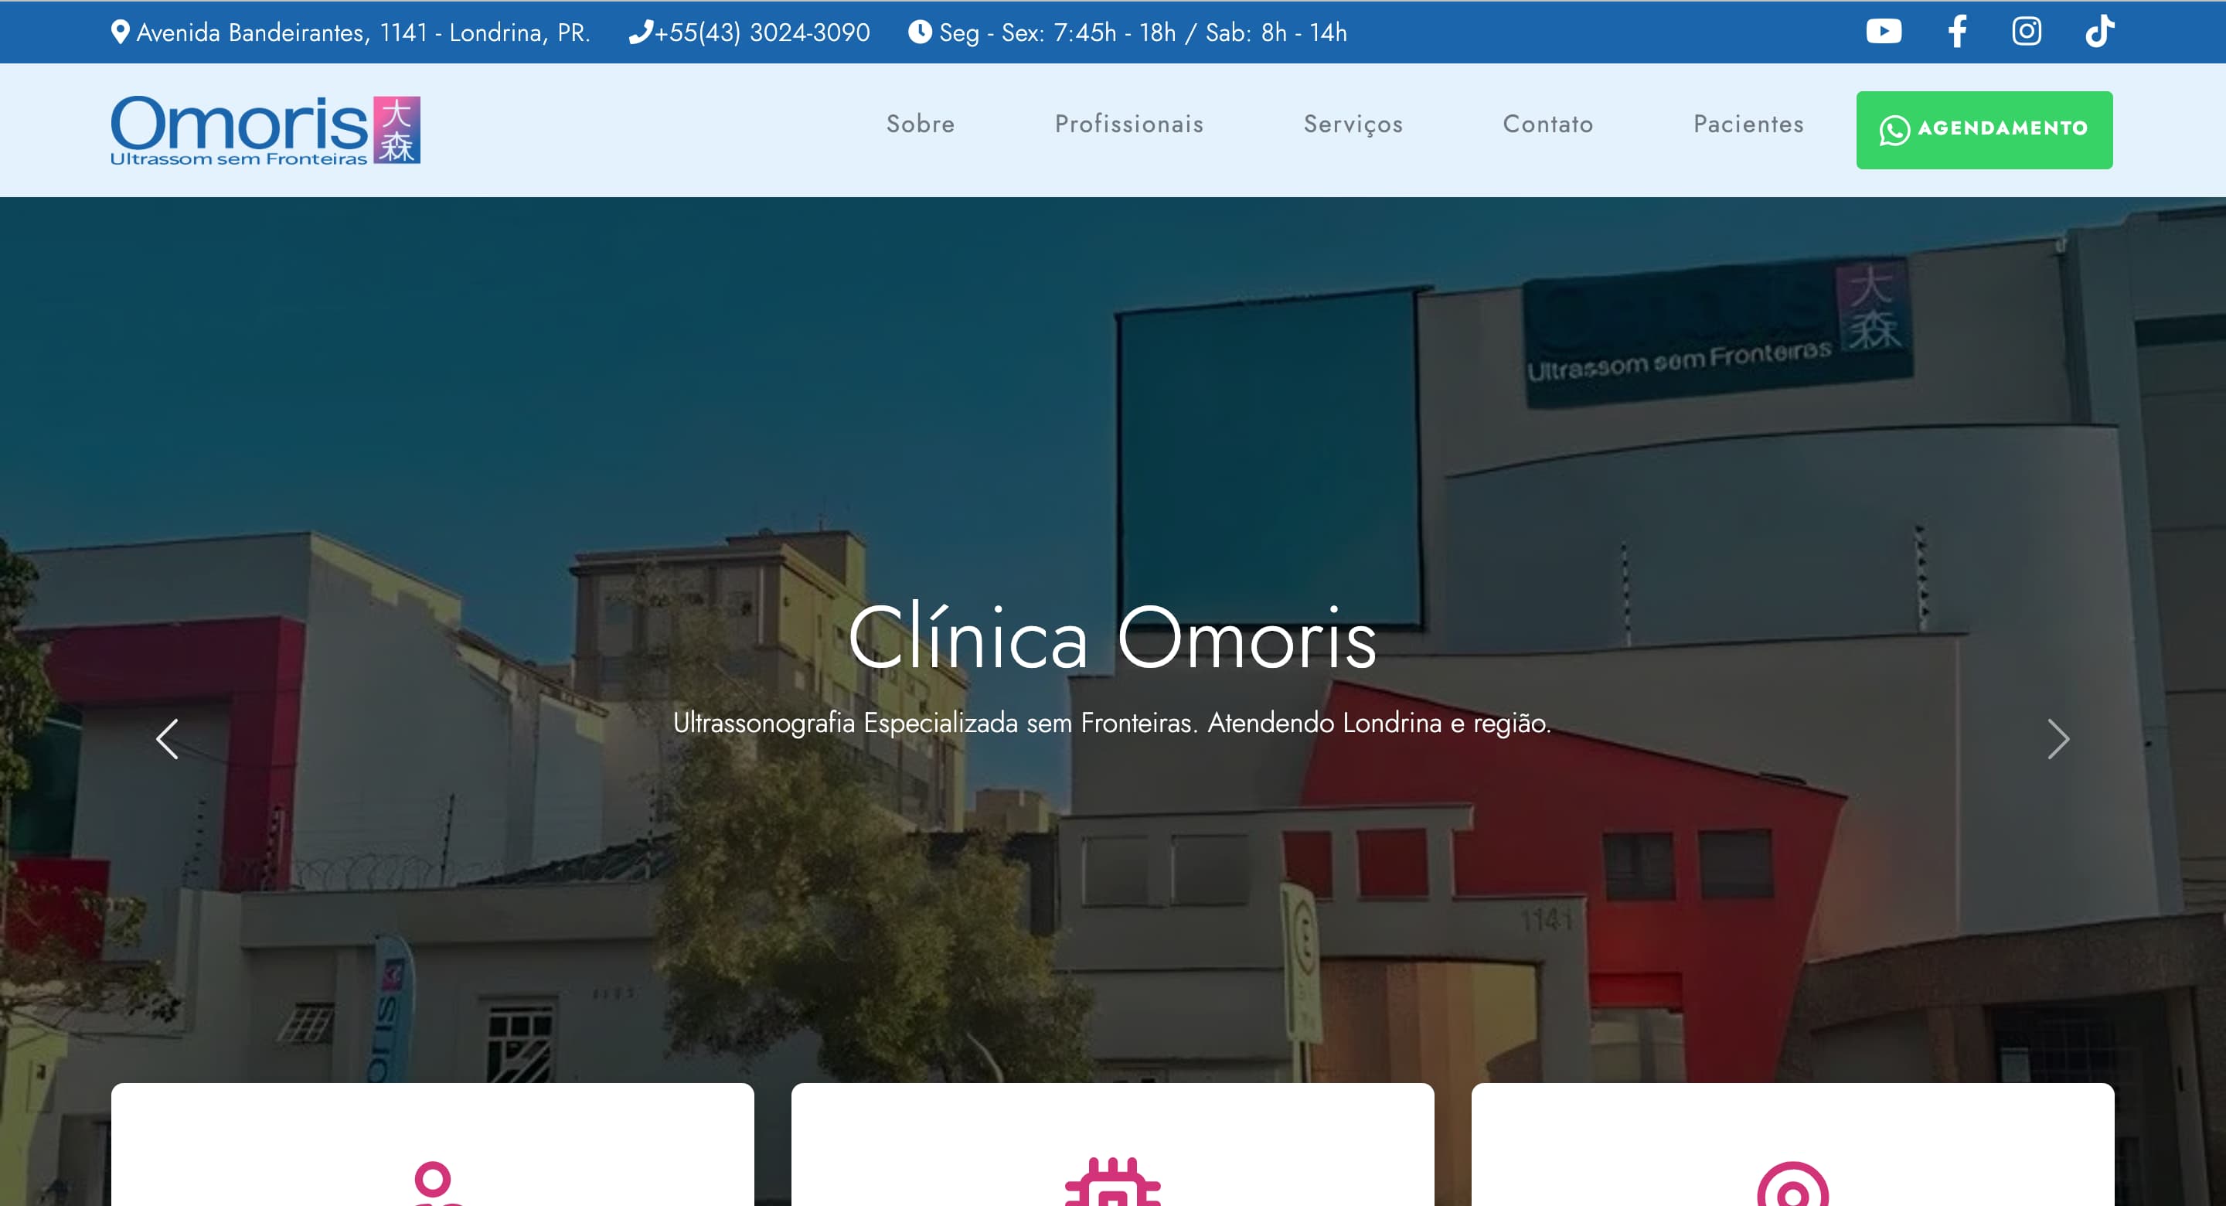
Task: Click the pink chip icon on middle card
Action: tap(1112, 1182)
